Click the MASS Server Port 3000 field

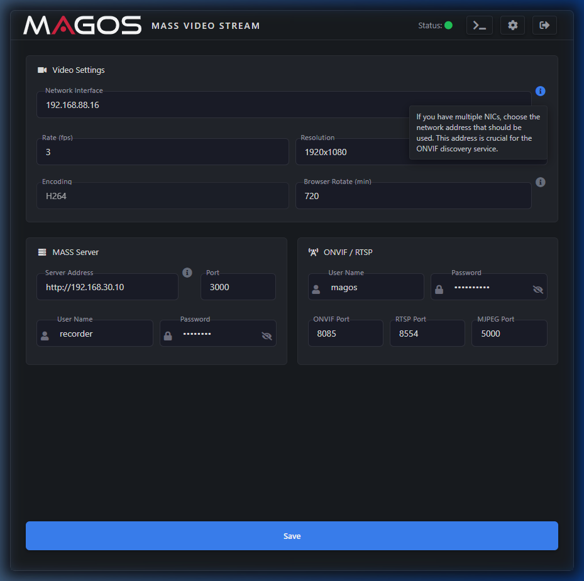point(238,287)
